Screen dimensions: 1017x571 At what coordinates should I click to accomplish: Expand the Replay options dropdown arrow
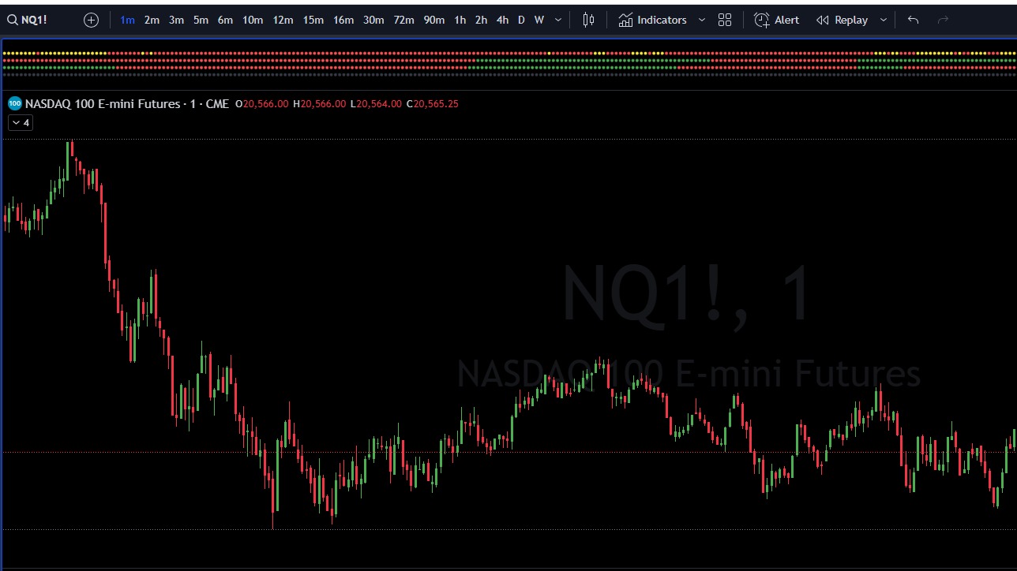[x=883, y=20]
